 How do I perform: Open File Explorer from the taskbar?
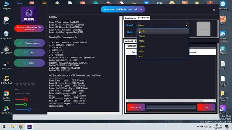[x=13, y=127]
